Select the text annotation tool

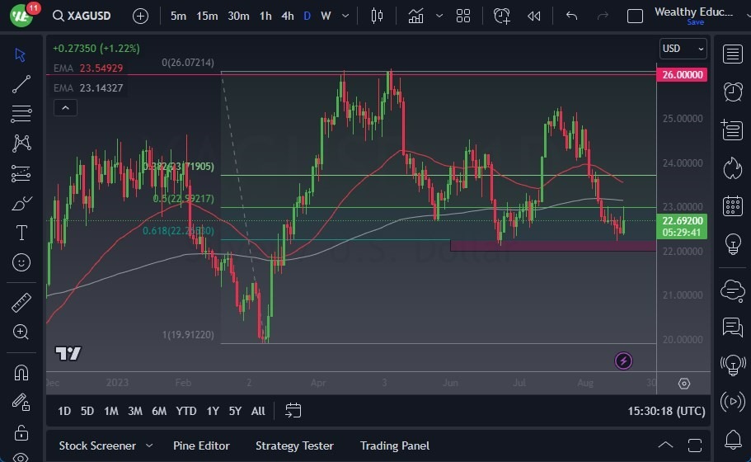coord(21,233)
